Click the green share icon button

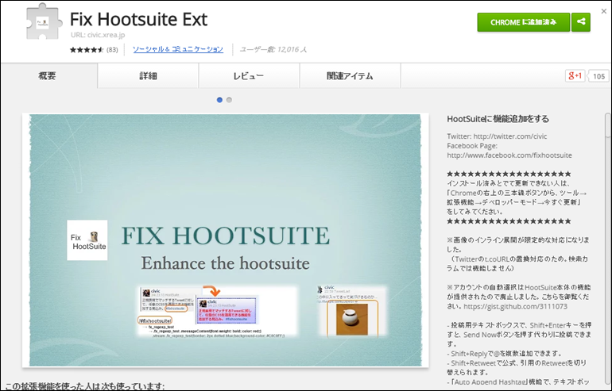pyautogui.click(x=581, y=22)
